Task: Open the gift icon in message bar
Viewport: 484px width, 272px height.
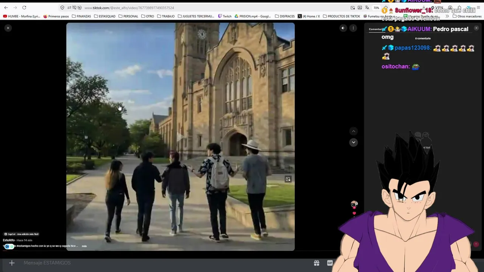Action: point(316,263)
